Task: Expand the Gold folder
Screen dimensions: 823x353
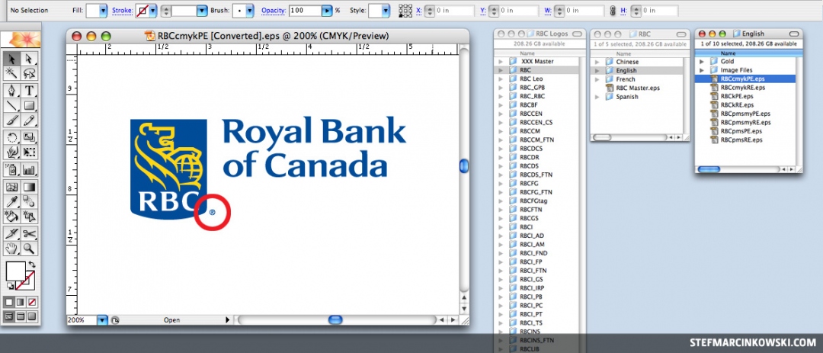Action: [702, 62]
